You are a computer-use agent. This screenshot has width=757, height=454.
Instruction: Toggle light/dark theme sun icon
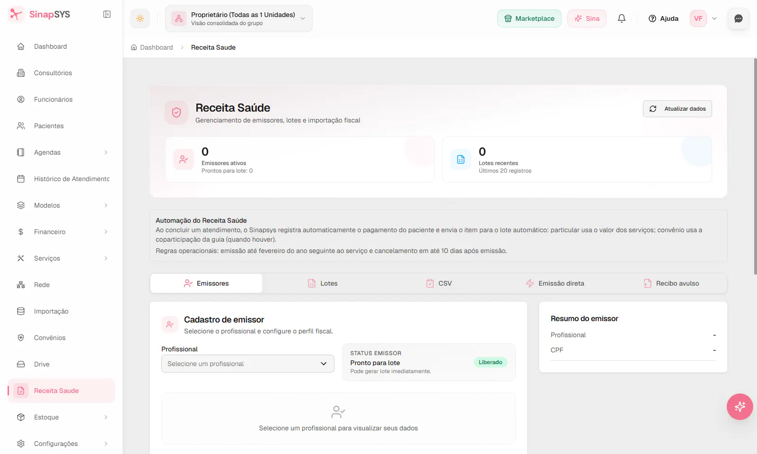click(x=140, y=18)
